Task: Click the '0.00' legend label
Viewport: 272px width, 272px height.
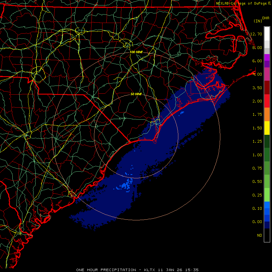Action: point(257,222)
